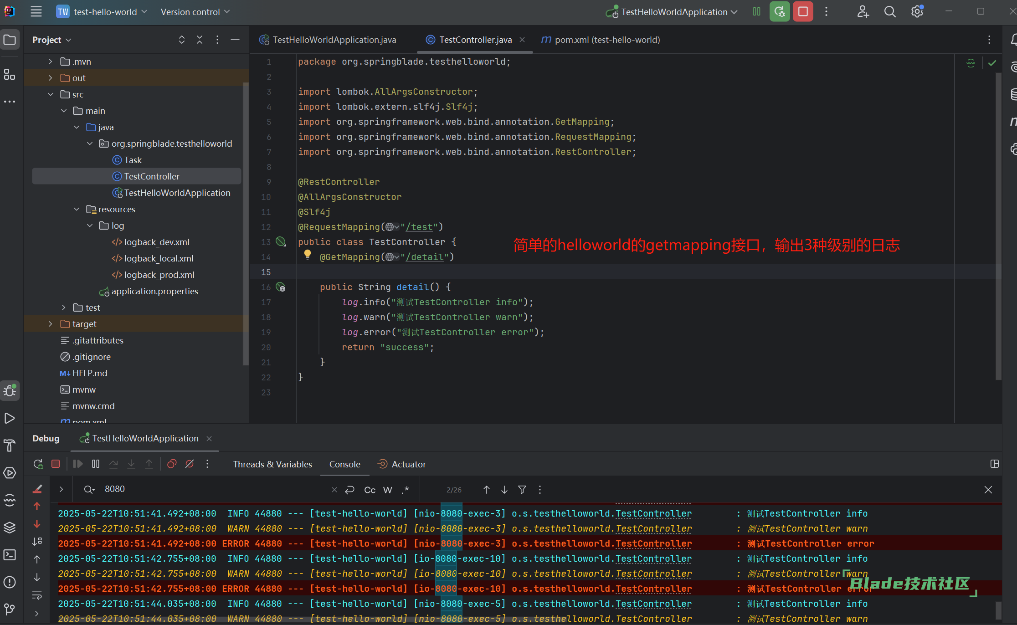Toggle Regex (.*) in console search
The height and width of the screenshot is (625, 1017).
[406, 490]
